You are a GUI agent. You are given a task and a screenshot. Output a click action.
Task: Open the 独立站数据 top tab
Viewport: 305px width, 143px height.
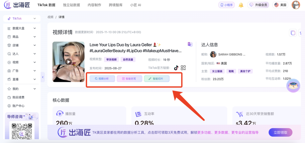coord(71,5)
